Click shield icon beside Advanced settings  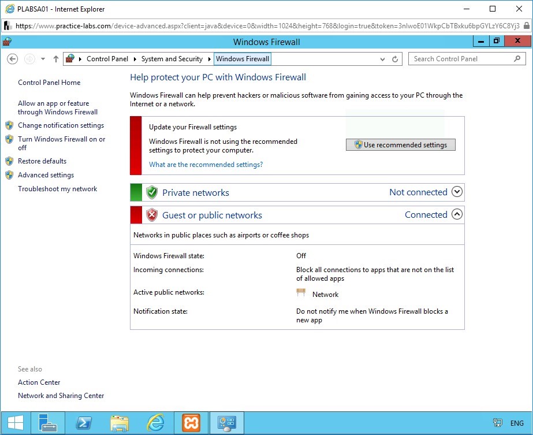(x=9, y=175)
